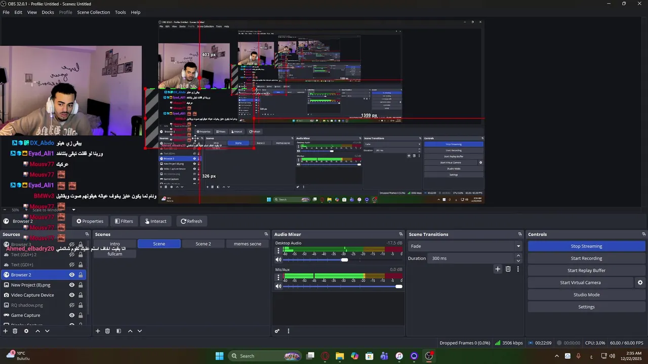Open virtual camera settings gear
Screen dimensions: 648x364
640,283
